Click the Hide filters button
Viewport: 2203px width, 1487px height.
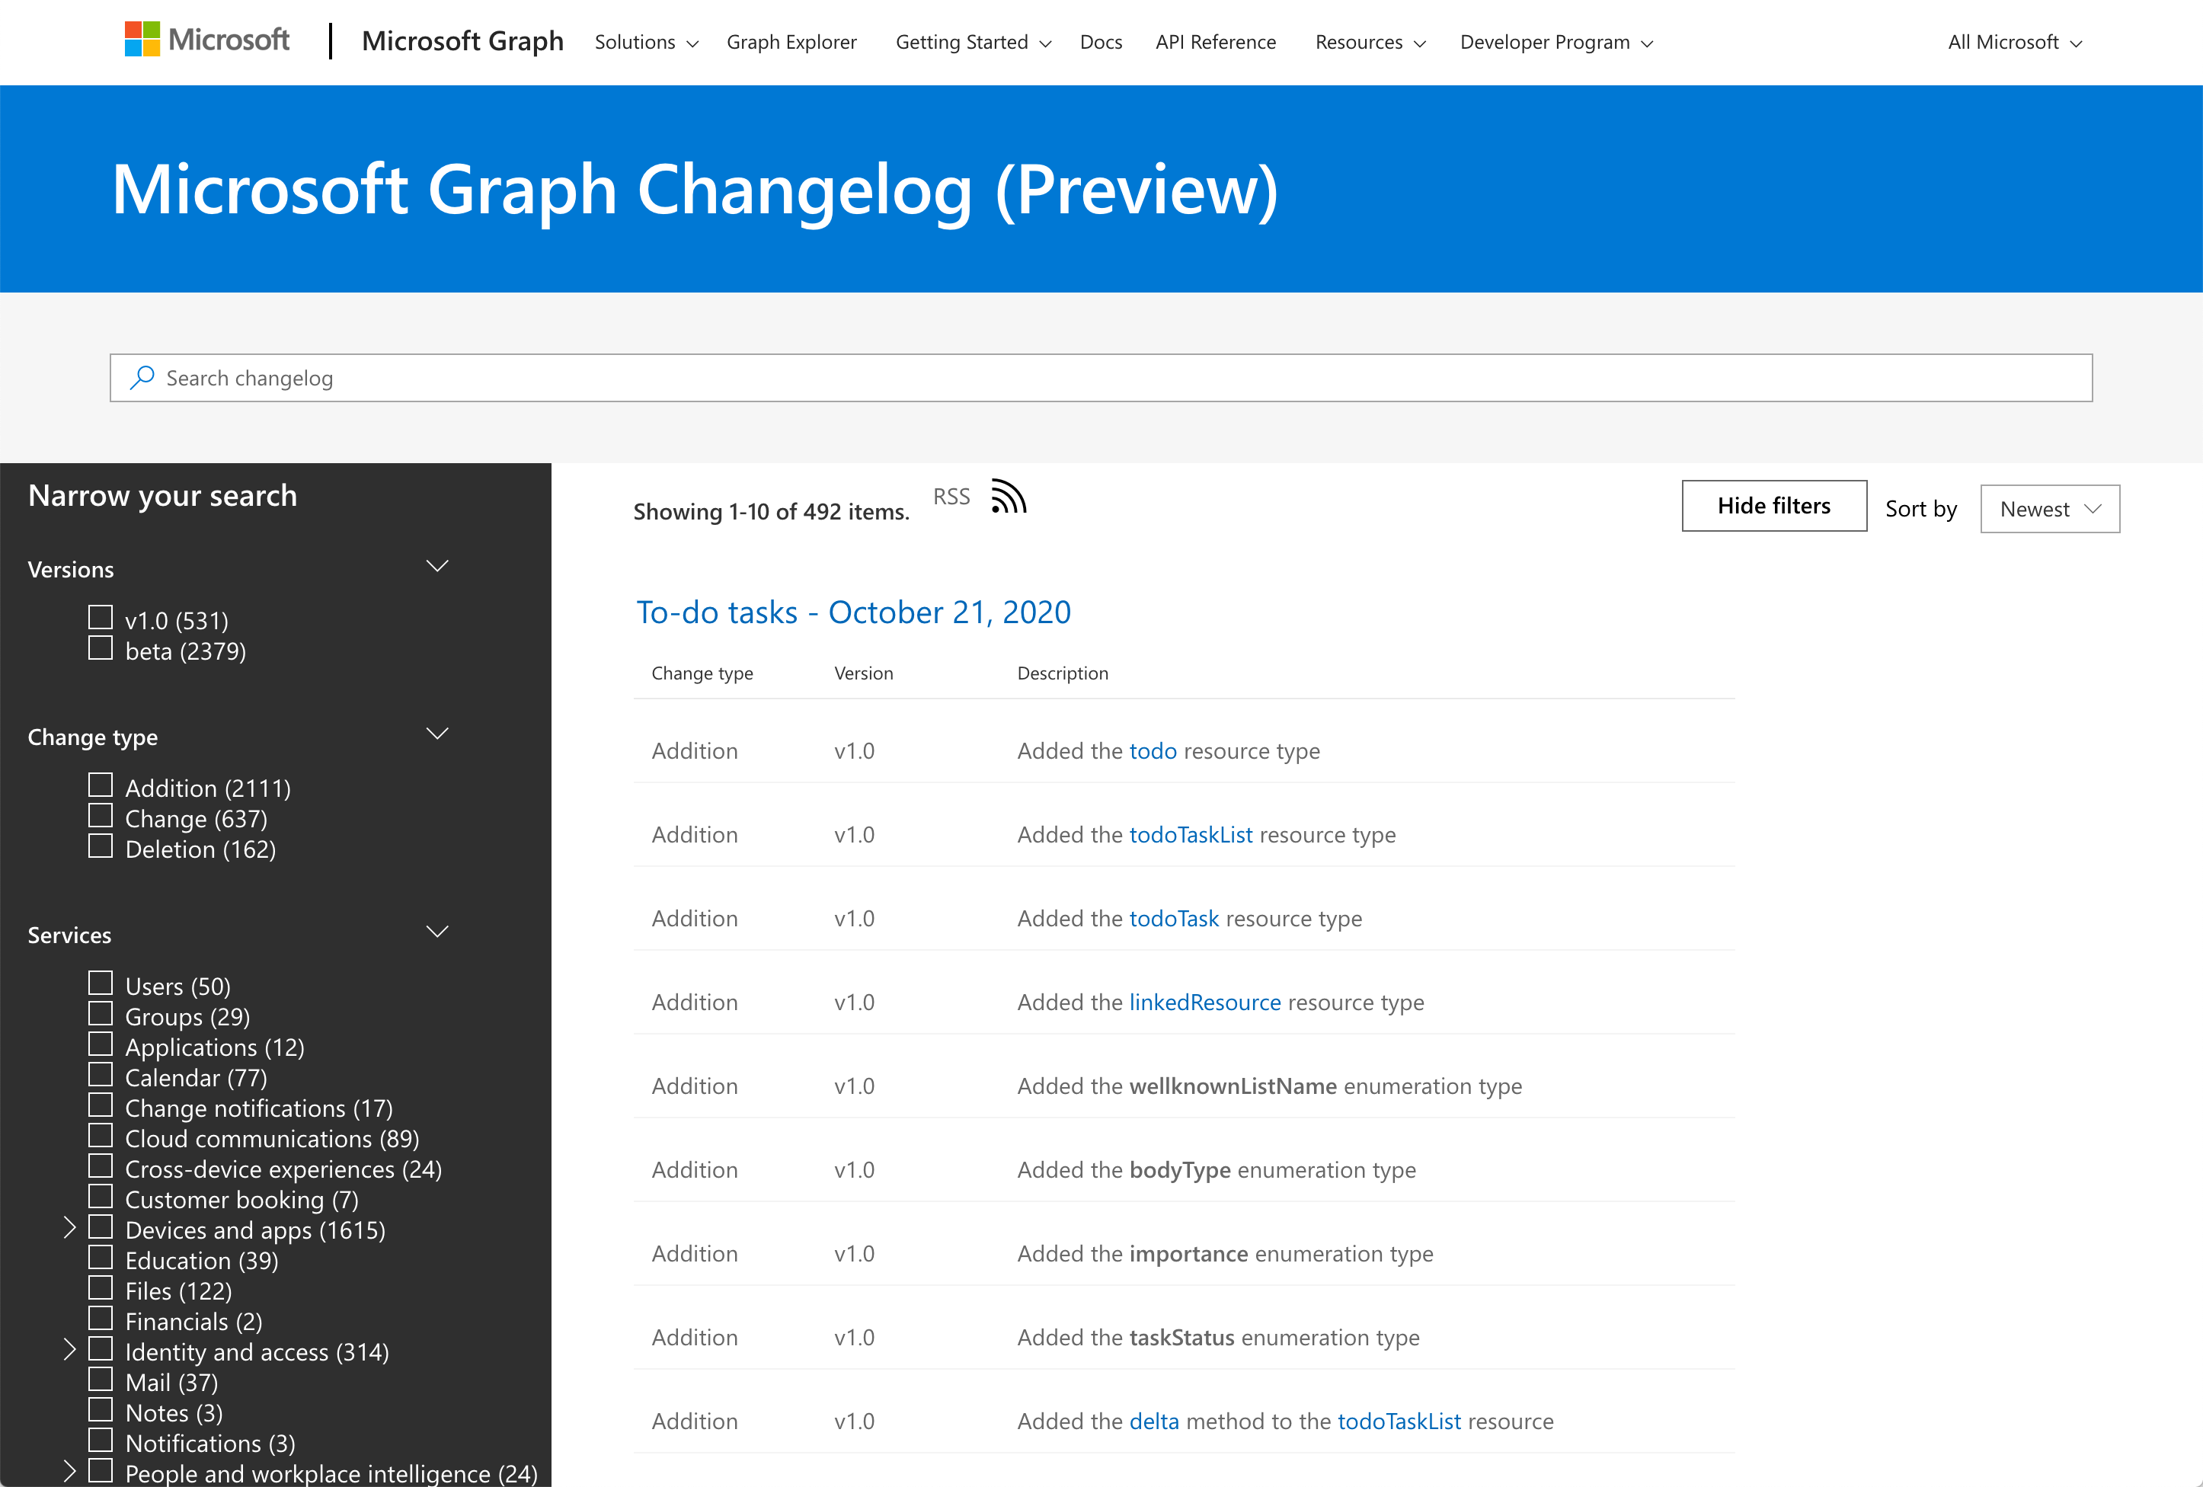(x=1773, y=506)
